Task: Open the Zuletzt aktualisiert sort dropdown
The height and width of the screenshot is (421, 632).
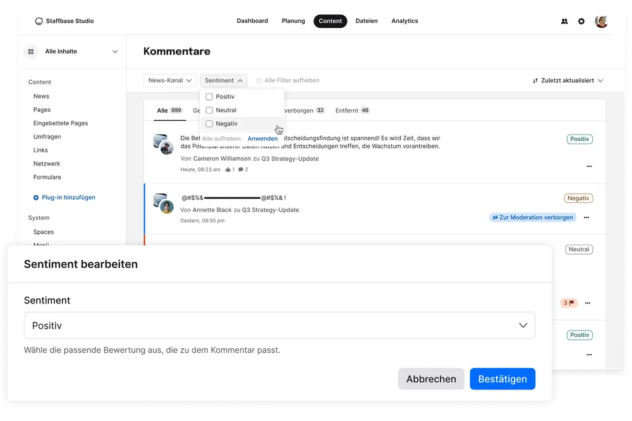Action: tap(568, 80)
